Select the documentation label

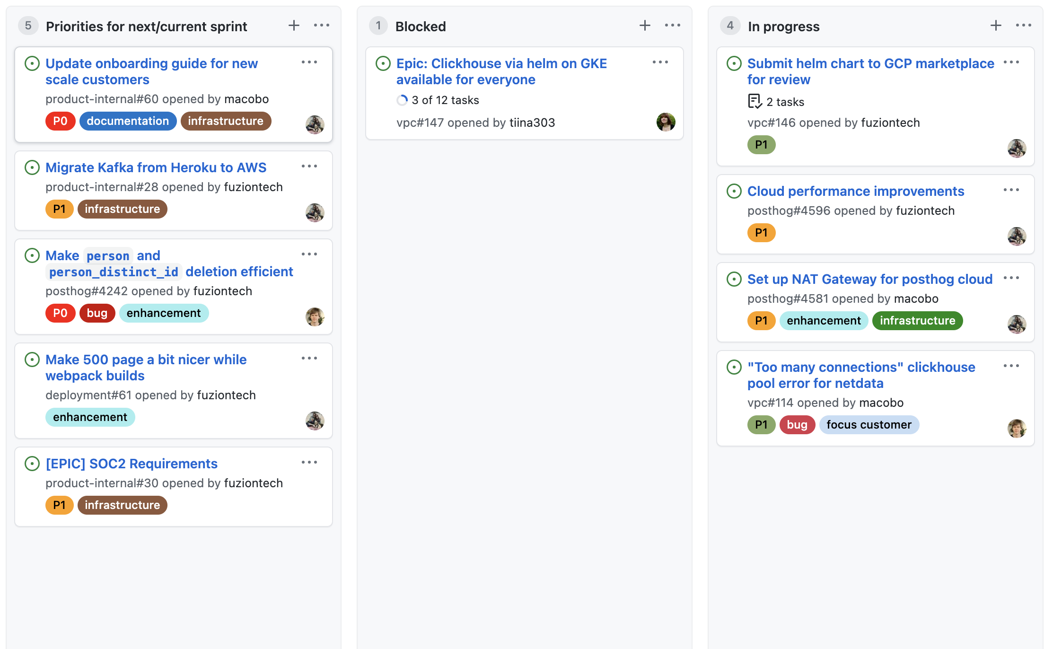pyautogui.click(x=128, y=121)
